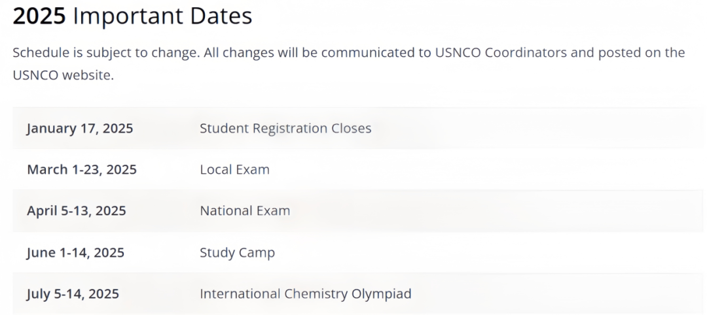Select the 'USNCO website.' text
Screen dimensions: 707x315
pos(63,75)
